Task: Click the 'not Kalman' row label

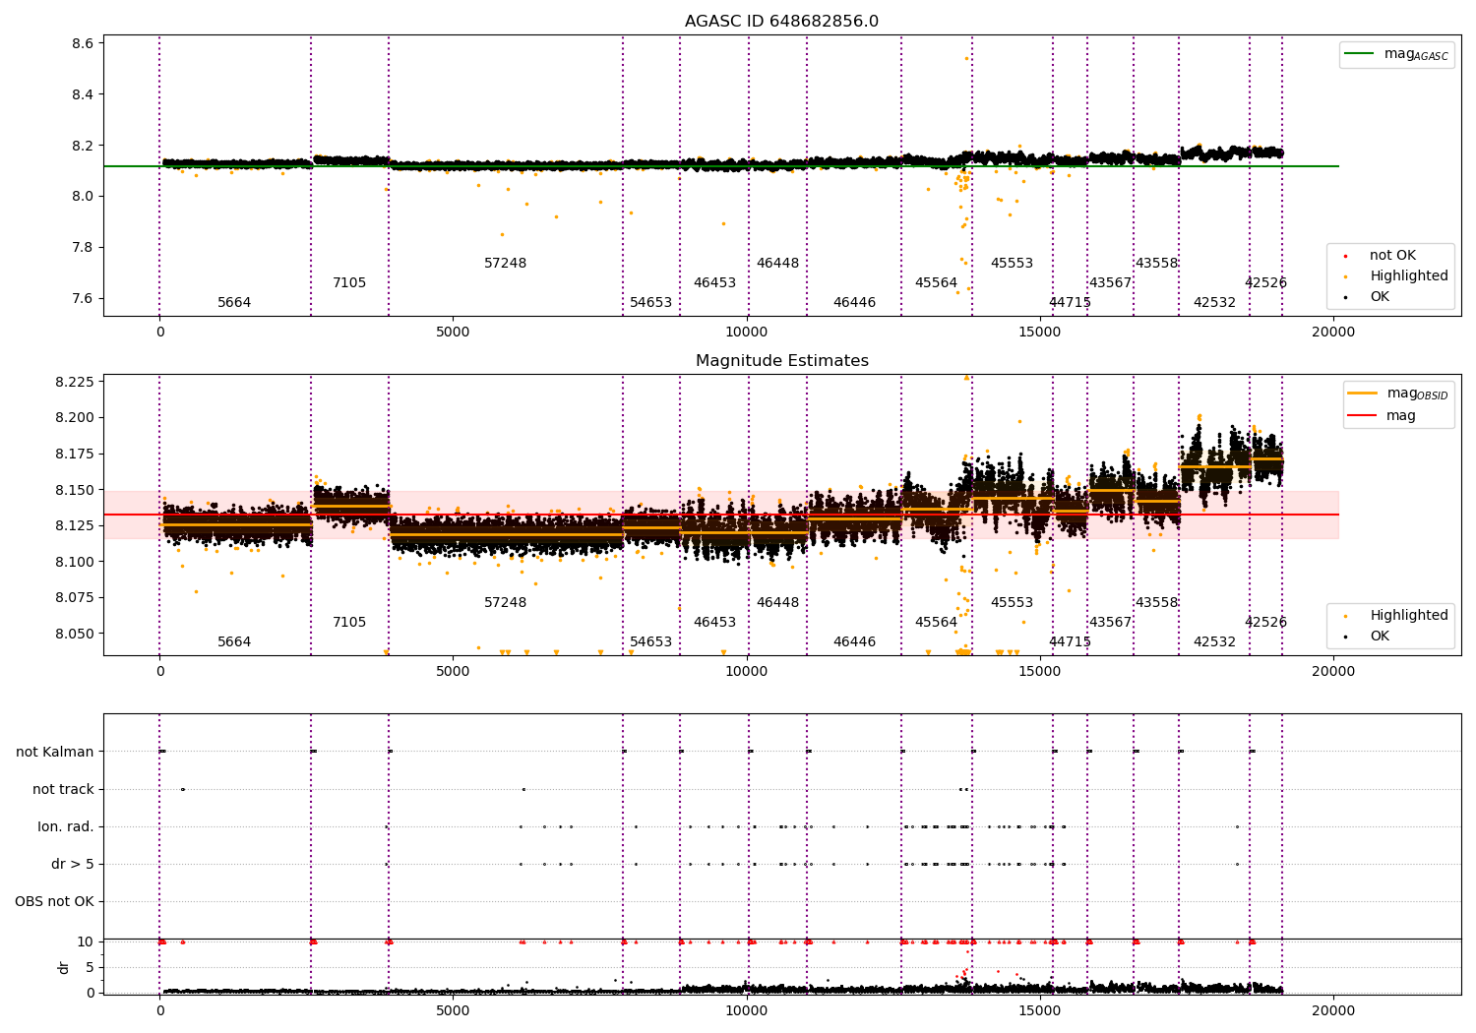Action: [55, 753]
